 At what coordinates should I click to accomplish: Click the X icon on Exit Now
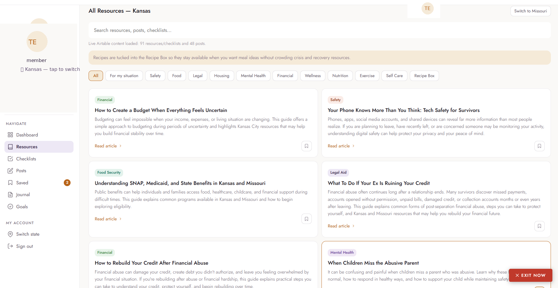tap(517, 275)
